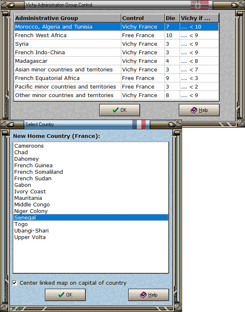245x312 pixels.
Task: Select the French West Africa row
Action: click(x=116, y=35)
